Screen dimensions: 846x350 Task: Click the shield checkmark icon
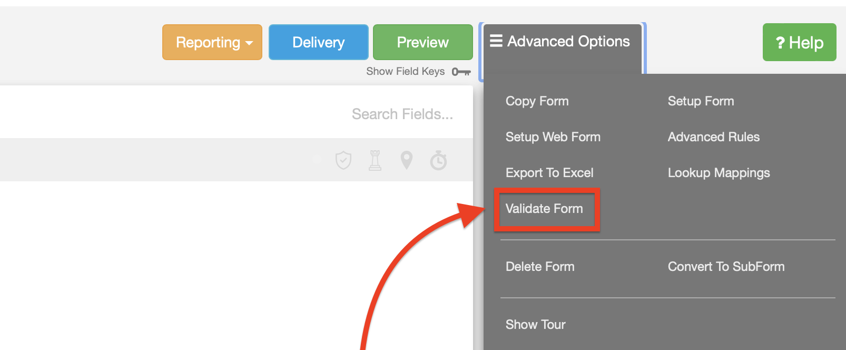point(343,160)
